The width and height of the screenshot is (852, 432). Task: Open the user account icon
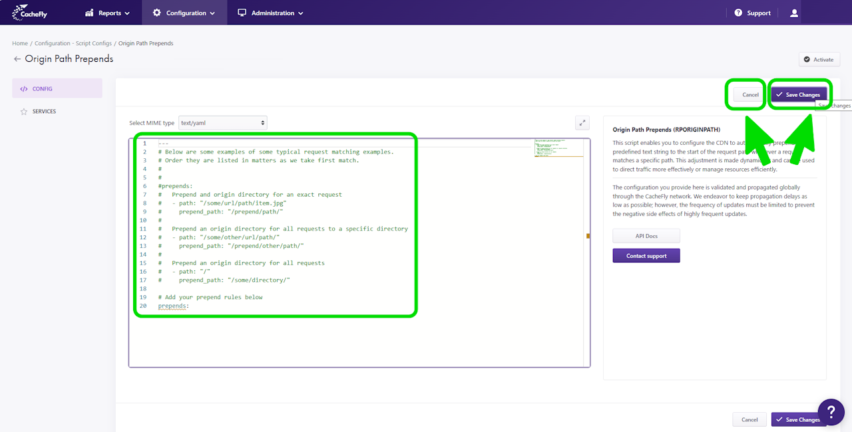coord(793,13)
